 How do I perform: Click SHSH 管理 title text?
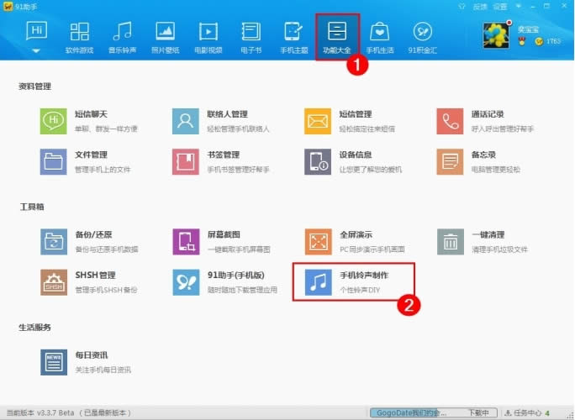pyautogui.click(x=95, y=276)
